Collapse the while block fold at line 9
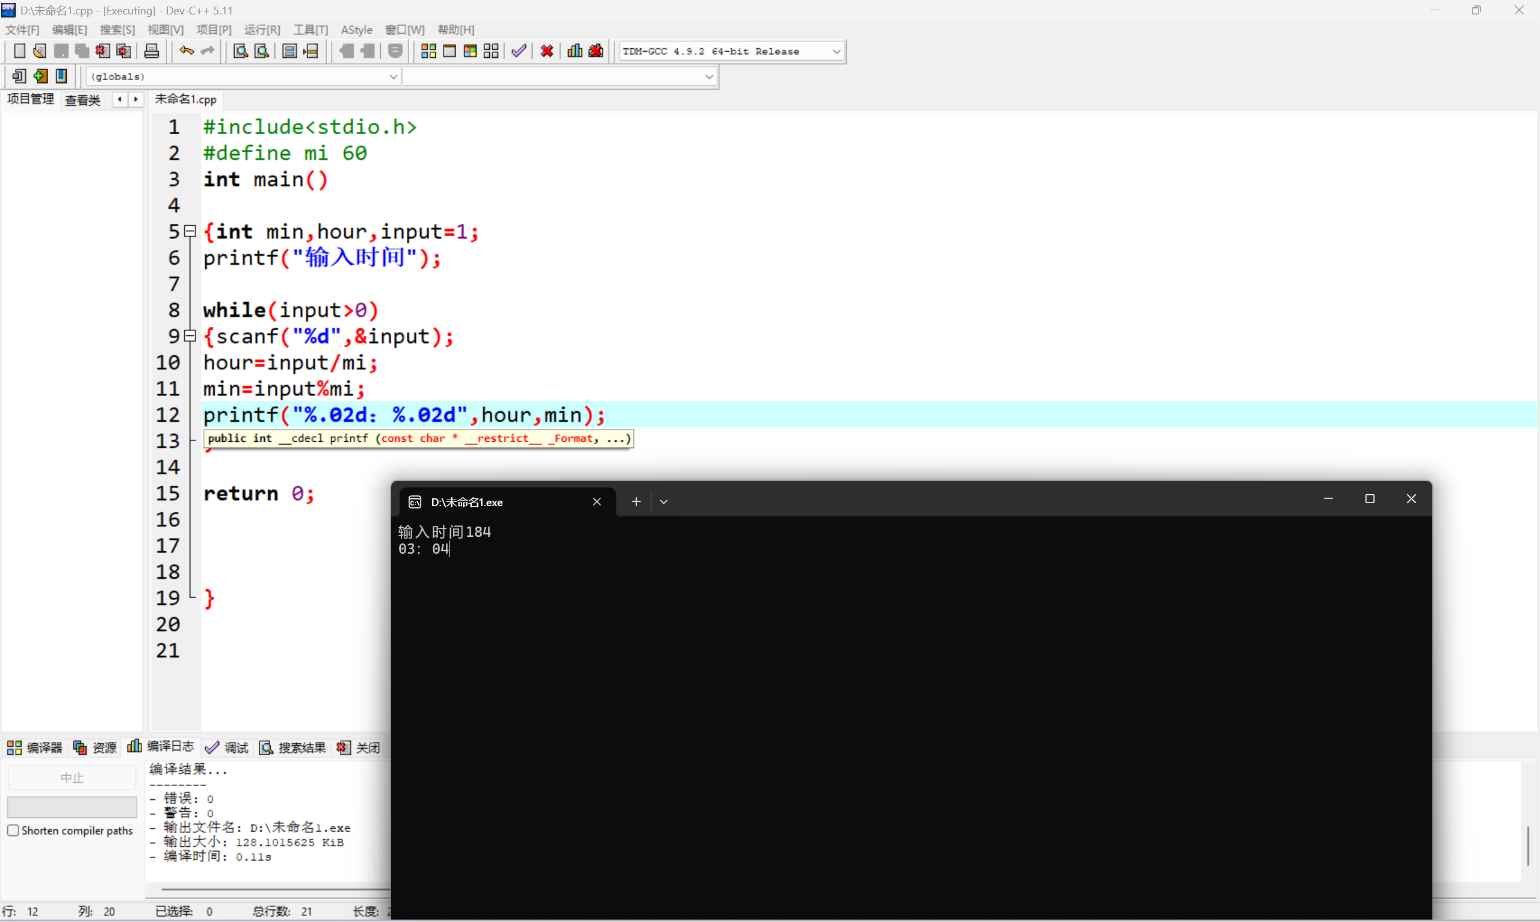 click(191, 336)
